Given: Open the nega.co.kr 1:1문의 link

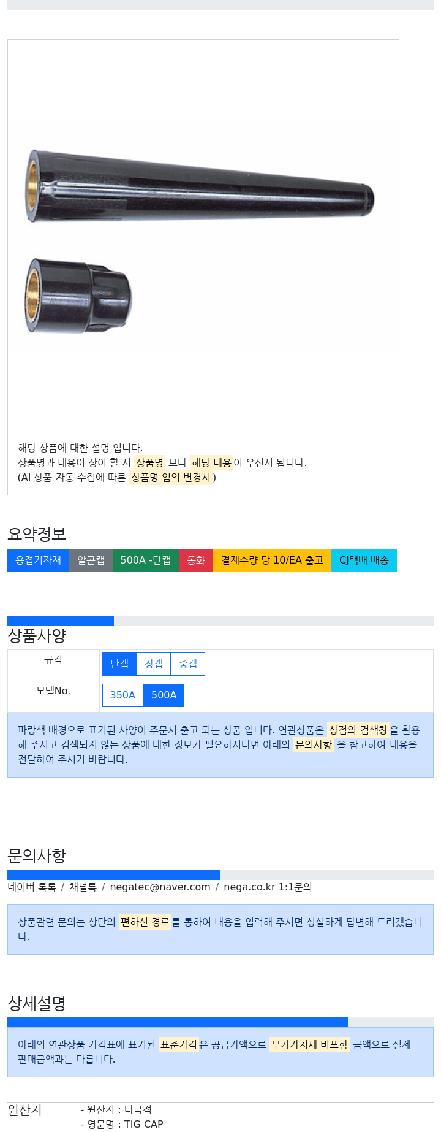Looking at the screenshot, I should point(268,887).
